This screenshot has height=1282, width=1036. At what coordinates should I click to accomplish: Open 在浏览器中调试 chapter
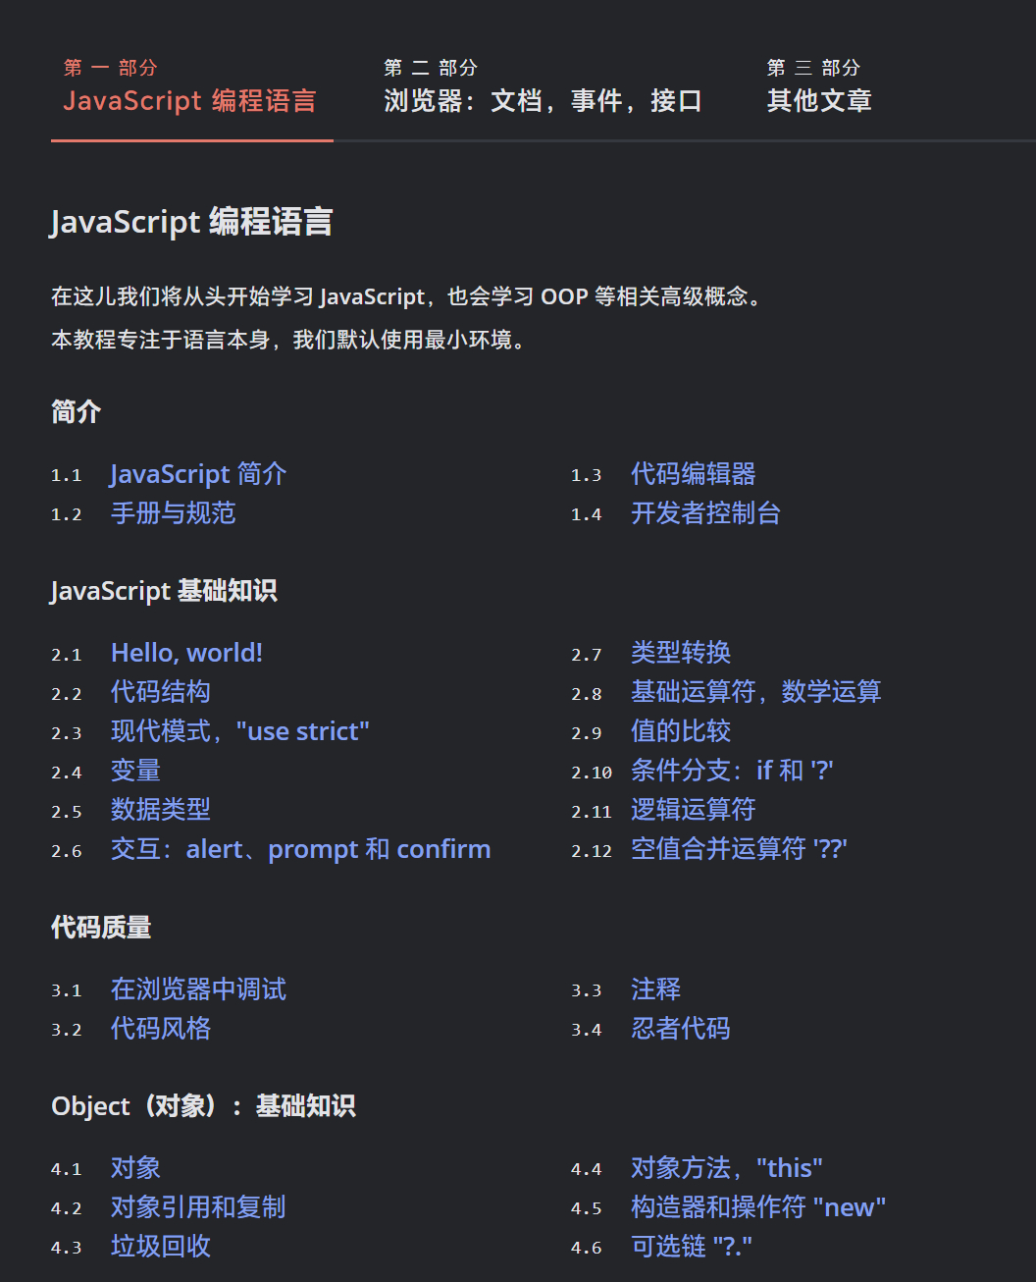[x=198, y=989]
